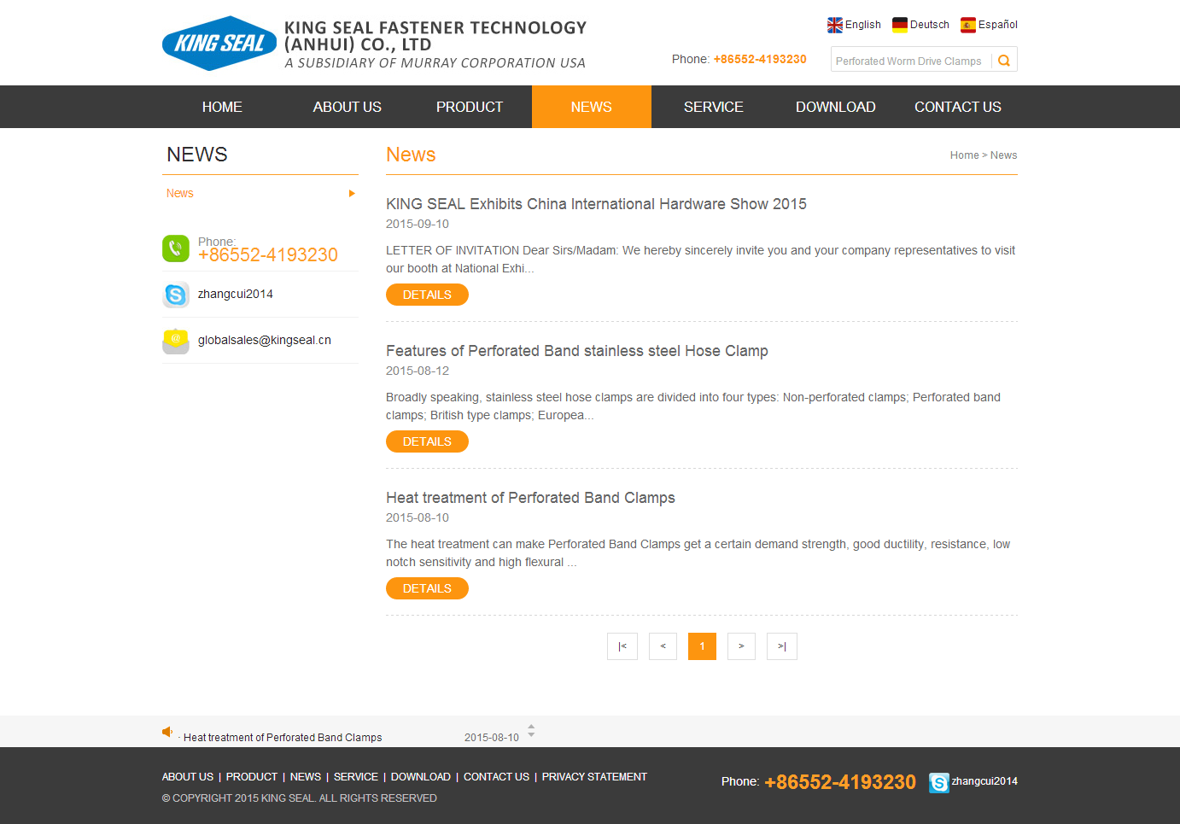
Task: Open the DOWNLOAD menu item
Action: coord(836,107)
